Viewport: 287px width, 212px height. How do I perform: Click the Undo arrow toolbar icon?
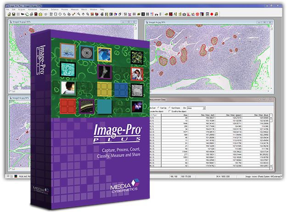(46, 14)
